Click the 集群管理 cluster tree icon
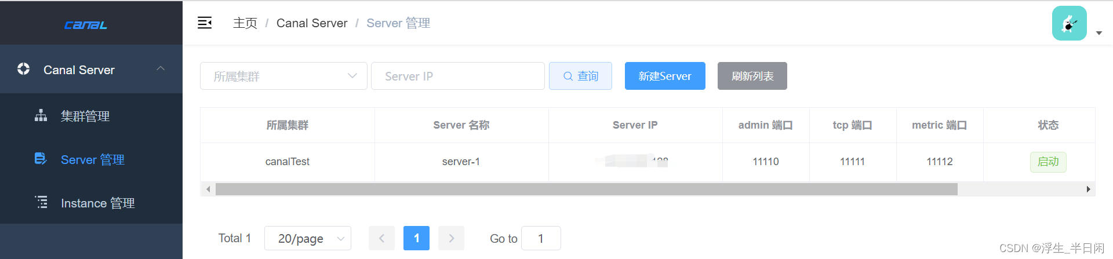Viewport: 1113px width, 259px height. [41, 115]
